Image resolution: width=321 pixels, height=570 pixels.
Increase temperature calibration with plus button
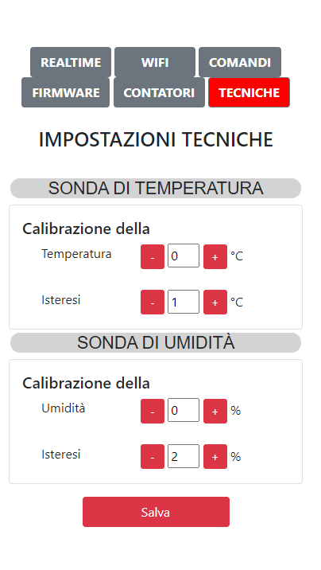pyautogui.click(x=215, y=256)
